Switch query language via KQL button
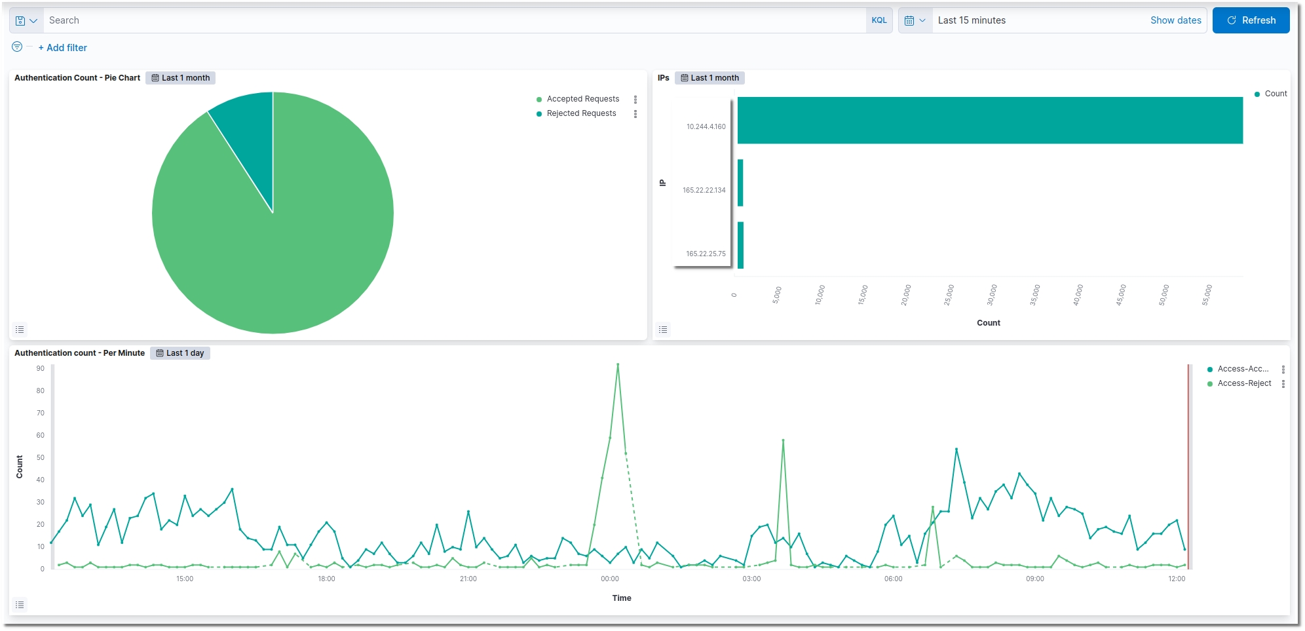Image resolution: width=1305 pixels, height=631 pixels. (x=879, y=21)
